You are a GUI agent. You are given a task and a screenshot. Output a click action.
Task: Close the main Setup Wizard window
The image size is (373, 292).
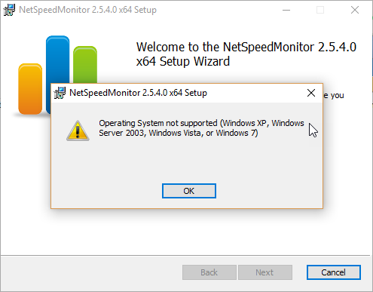coord(355,10)
